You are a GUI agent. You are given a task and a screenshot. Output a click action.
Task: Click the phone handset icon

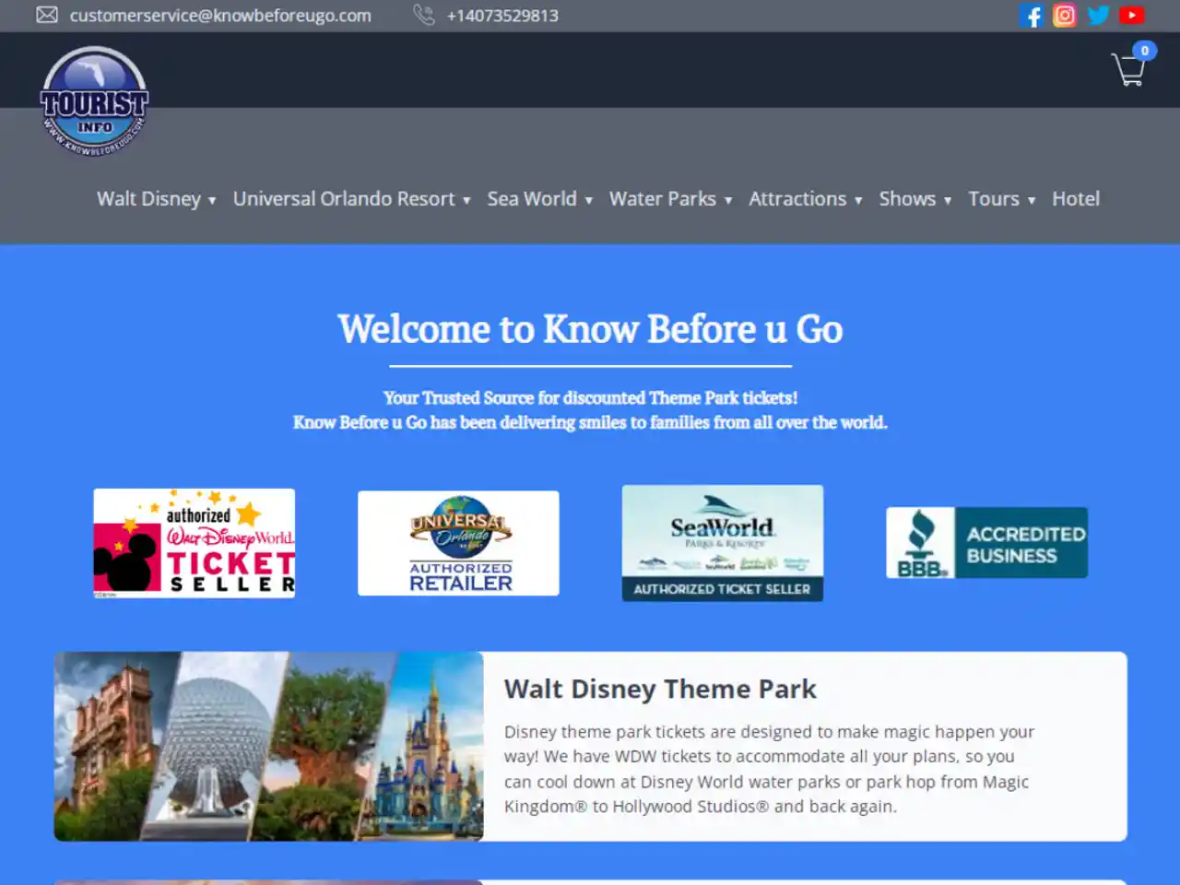[424, 15]
